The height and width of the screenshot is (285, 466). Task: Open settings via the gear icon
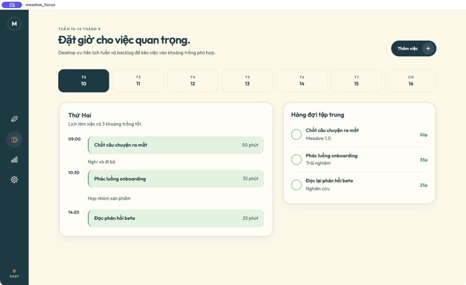[14, 180]
